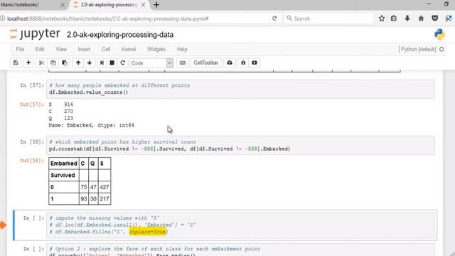Click the Survived row label in table
The height and width of the screenshot is (256, 455).
tap(64, 176)
